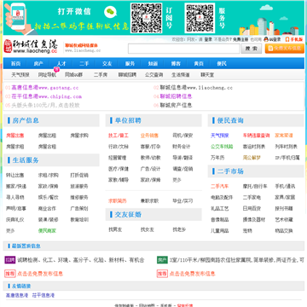Open link 茌平信息港www.chiping.com
Viewport: 307px width, 307px height.
tap(47, 96)
